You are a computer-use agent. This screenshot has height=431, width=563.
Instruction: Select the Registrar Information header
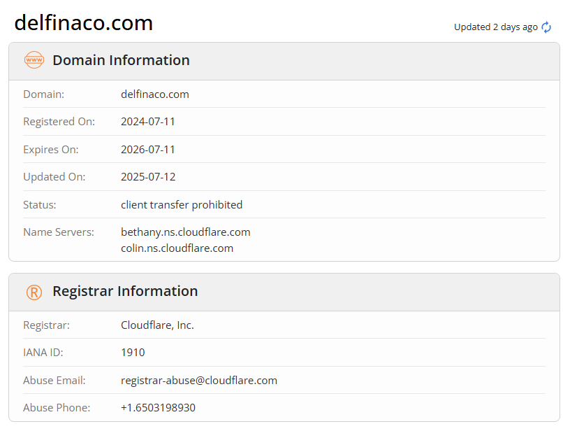click(x=125, y=291)
